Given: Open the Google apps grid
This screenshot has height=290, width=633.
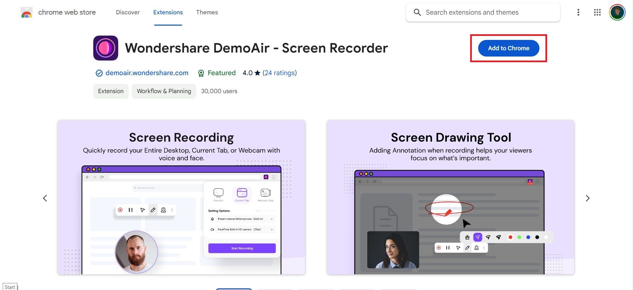Looking at the screenshot, I should point(597,12).
